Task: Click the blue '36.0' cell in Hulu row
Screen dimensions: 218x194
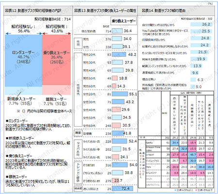Action: [201, 167]
